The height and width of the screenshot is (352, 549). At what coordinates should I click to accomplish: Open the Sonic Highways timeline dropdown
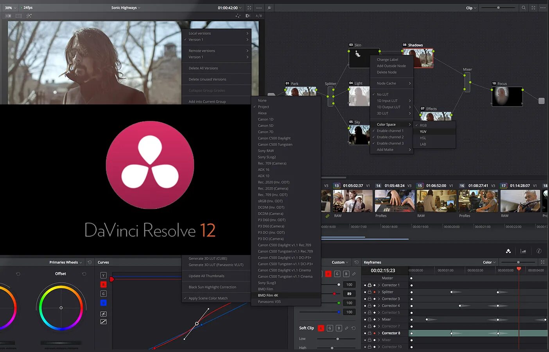(126, 8)
